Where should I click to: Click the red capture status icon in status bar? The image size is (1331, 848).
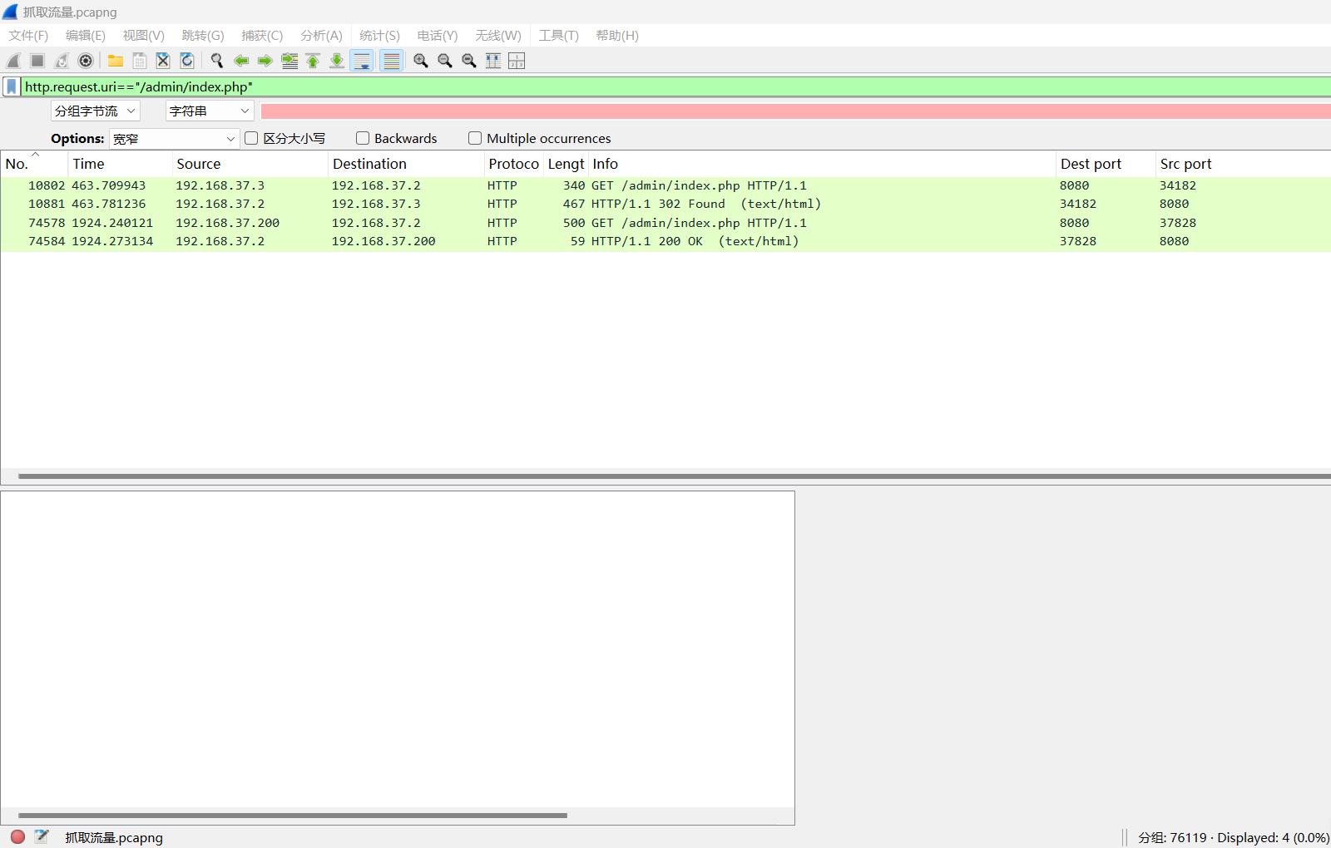coord(17,836)
